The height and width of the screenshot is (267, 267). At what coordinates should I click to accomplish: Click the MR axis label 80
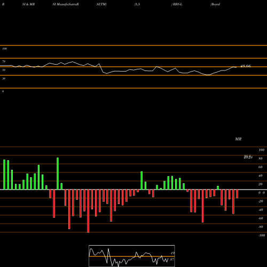click(x=261, y=159)
